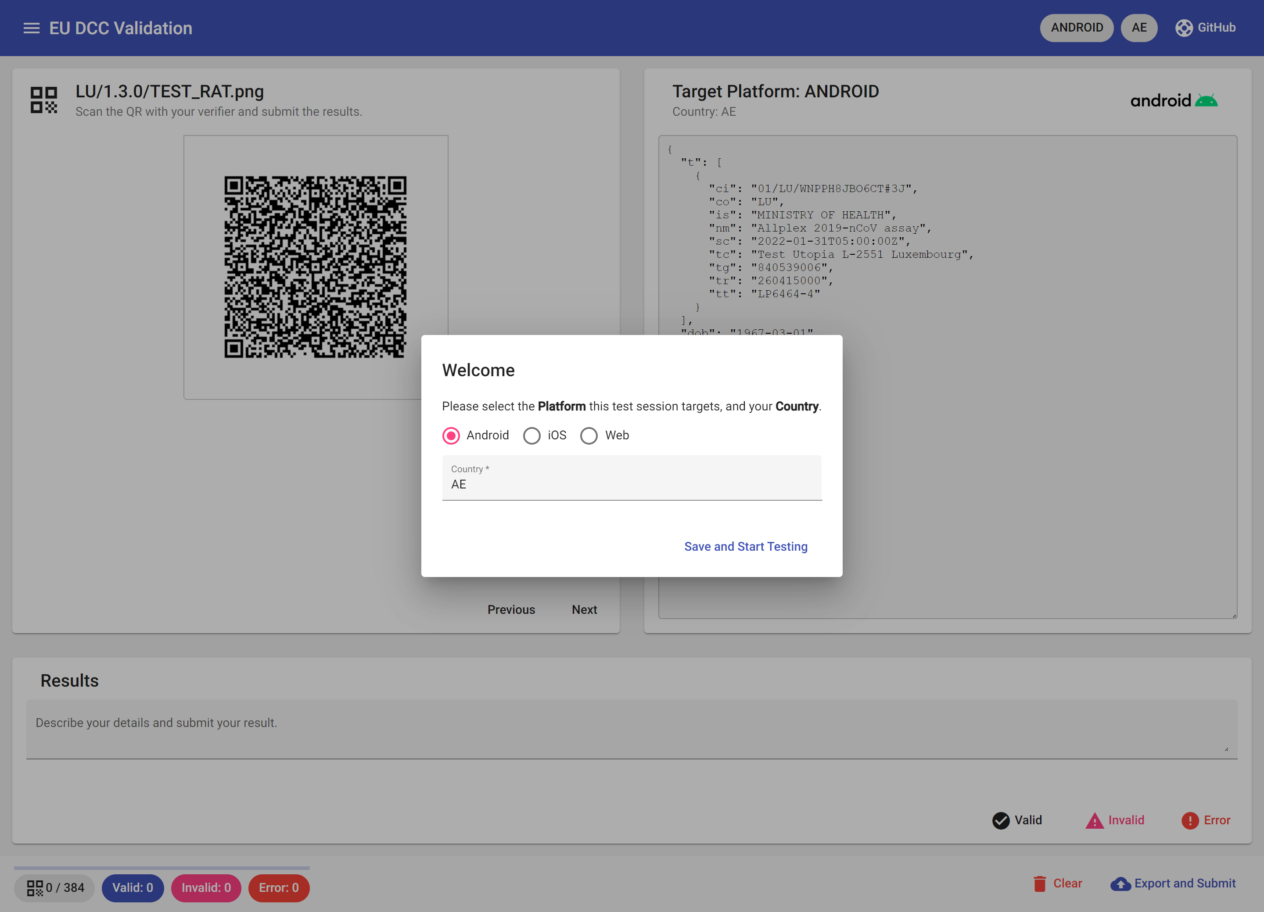Click JSON line "ci" certificate identifier

(x=812, y=188)
